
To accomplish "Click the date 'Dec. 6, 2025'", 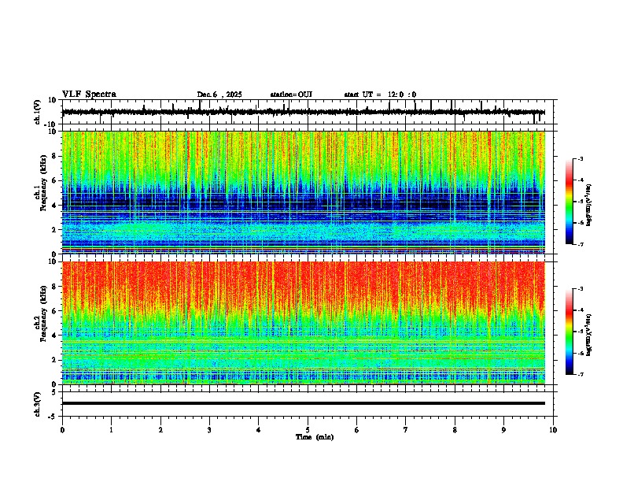I will (x=219, y=95).
